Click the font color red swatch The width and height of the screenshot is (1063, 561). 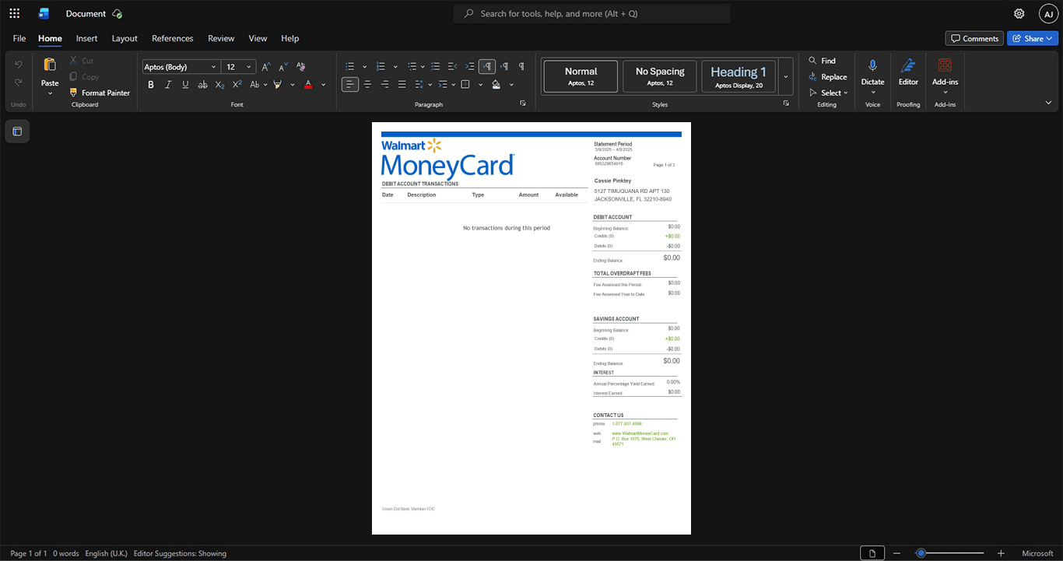(308, 84)
